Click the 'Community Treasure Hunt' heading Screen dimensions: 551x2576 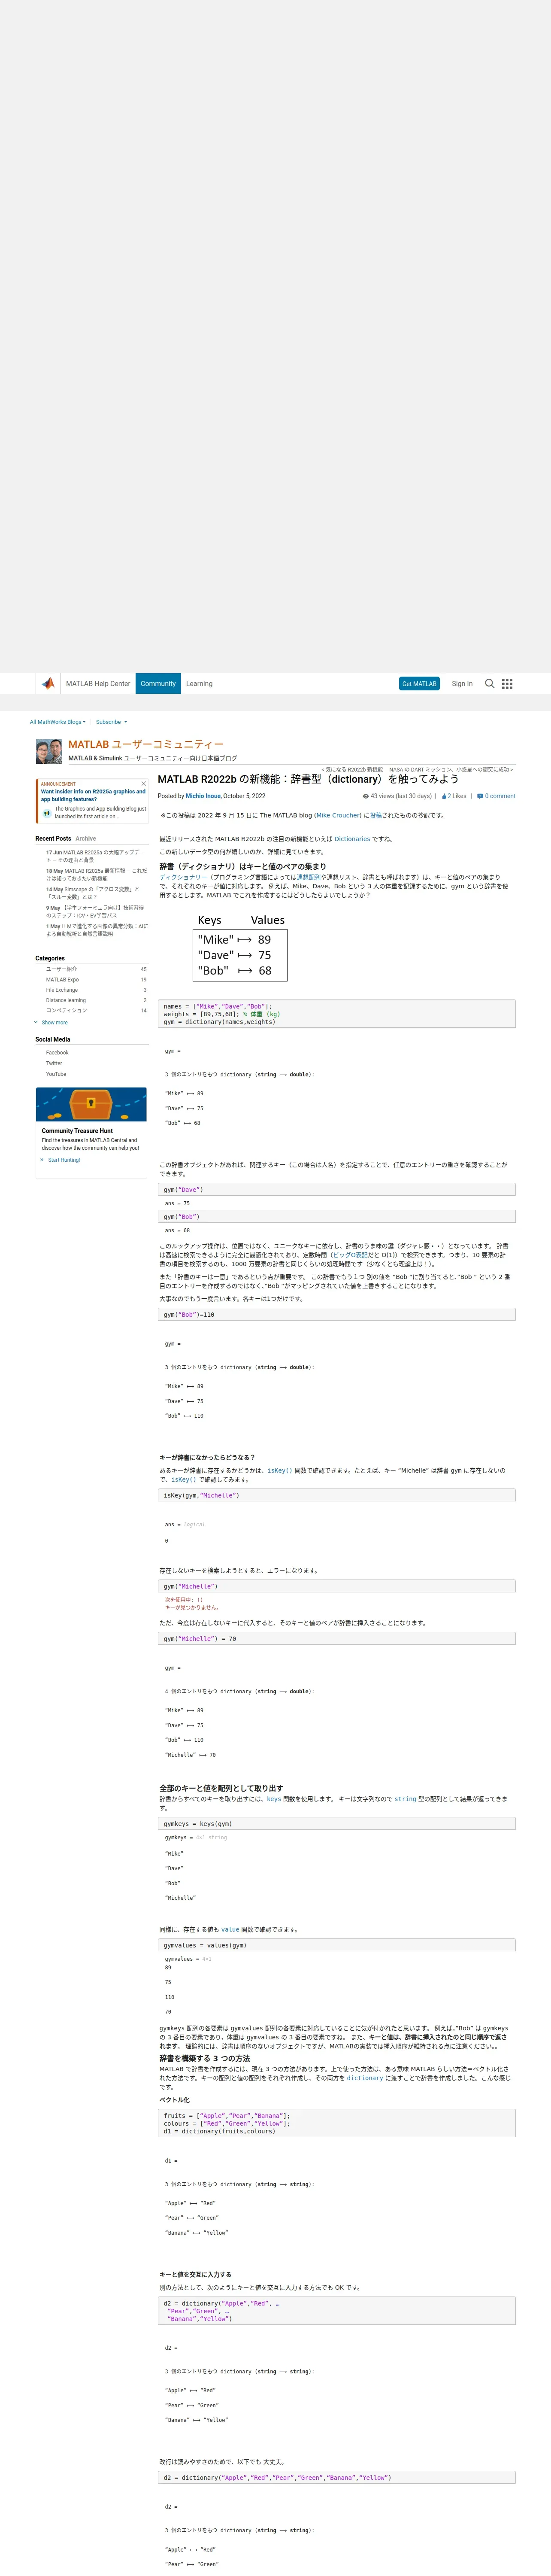tap(77, 1130)
